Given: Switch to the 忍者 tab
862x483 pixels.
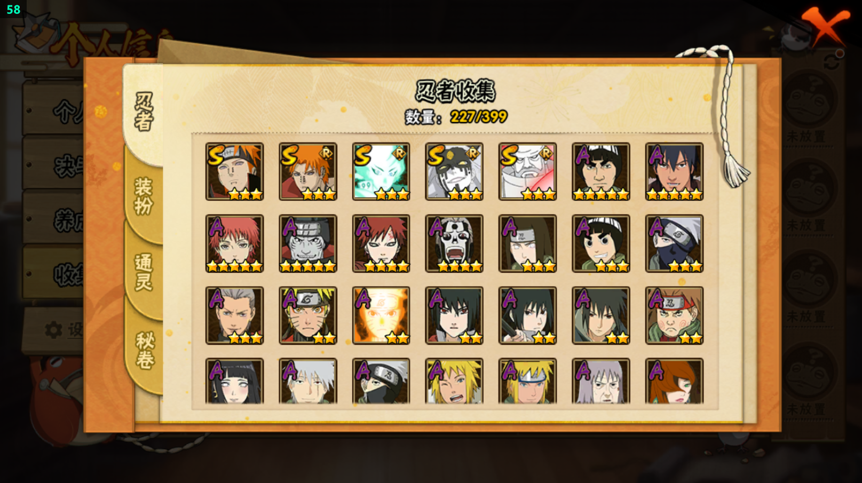Looking at the screenshot, I should coord(144,112).
